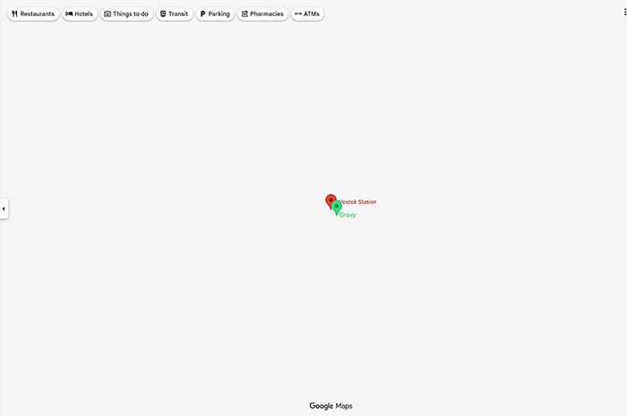Expand the collapsed side panel arrow

click(4, 208)
